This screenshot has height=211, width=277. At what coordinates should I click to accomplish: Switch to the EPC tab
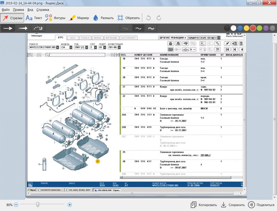click(x=61, y=37)
